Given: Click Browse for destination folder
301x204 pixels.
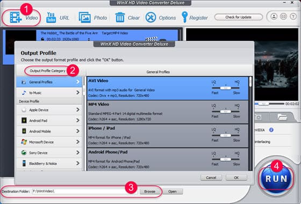Looking at the screenshot, I should click(149, 191).
